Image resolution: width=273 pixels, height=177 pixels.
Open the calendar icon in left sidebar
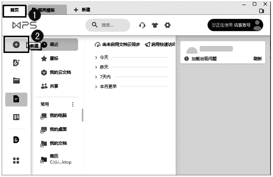(16, 117)
